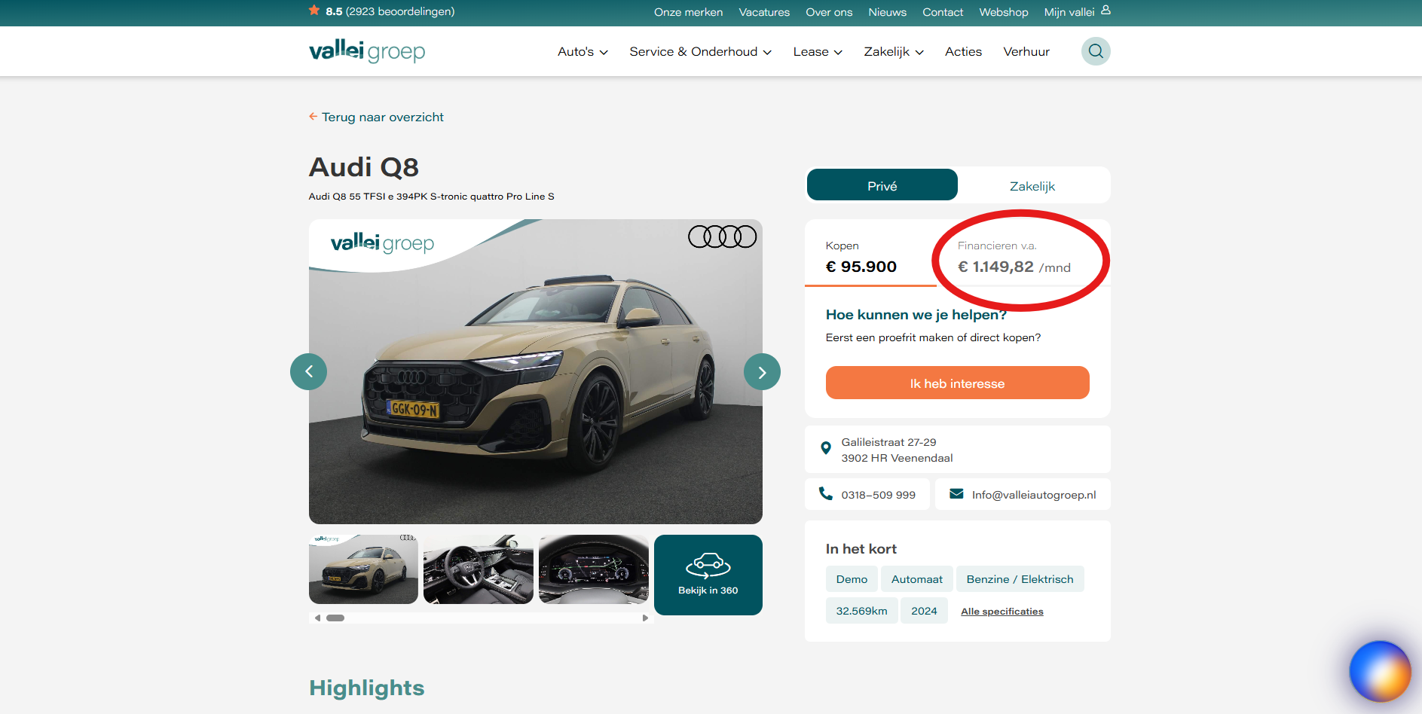Click the phone icon beside 0318-509 999

click(x=826, y=493)
